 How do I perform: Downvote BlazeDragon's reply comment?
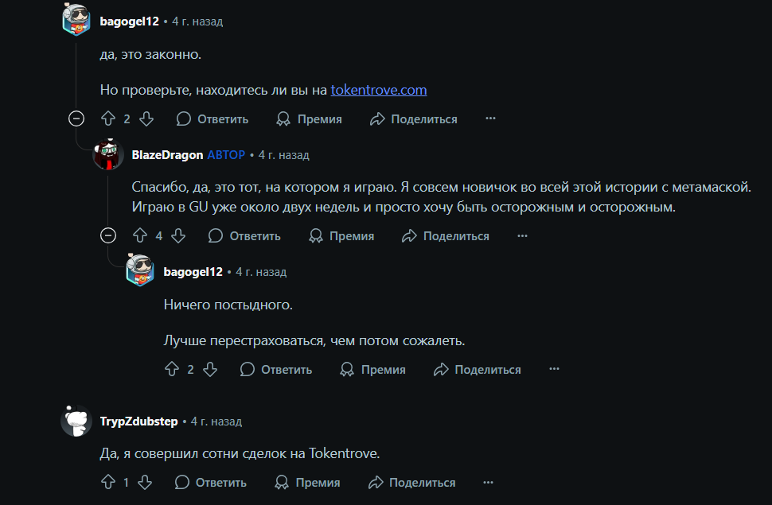[x=178, y=236]
